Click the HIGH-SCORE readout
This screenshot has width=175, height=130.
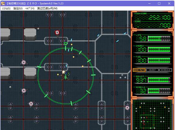pyautogui.click(x=153, y=18)
